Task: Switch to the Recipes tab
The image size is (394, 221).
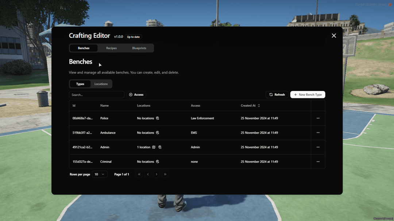Action: pos(111,48)
